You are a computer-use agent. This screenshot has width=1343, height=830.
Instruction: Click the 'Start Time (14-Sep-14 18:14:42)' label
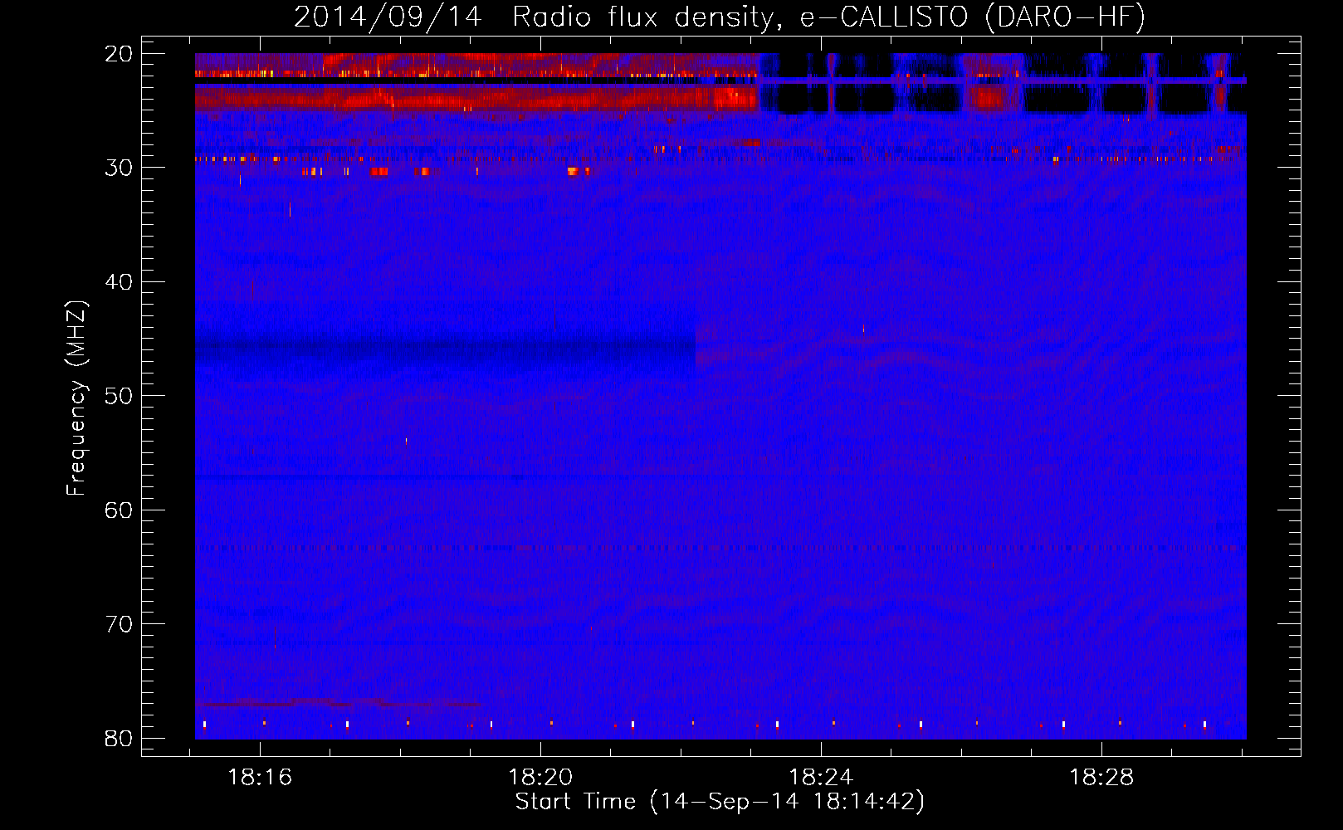720,802
